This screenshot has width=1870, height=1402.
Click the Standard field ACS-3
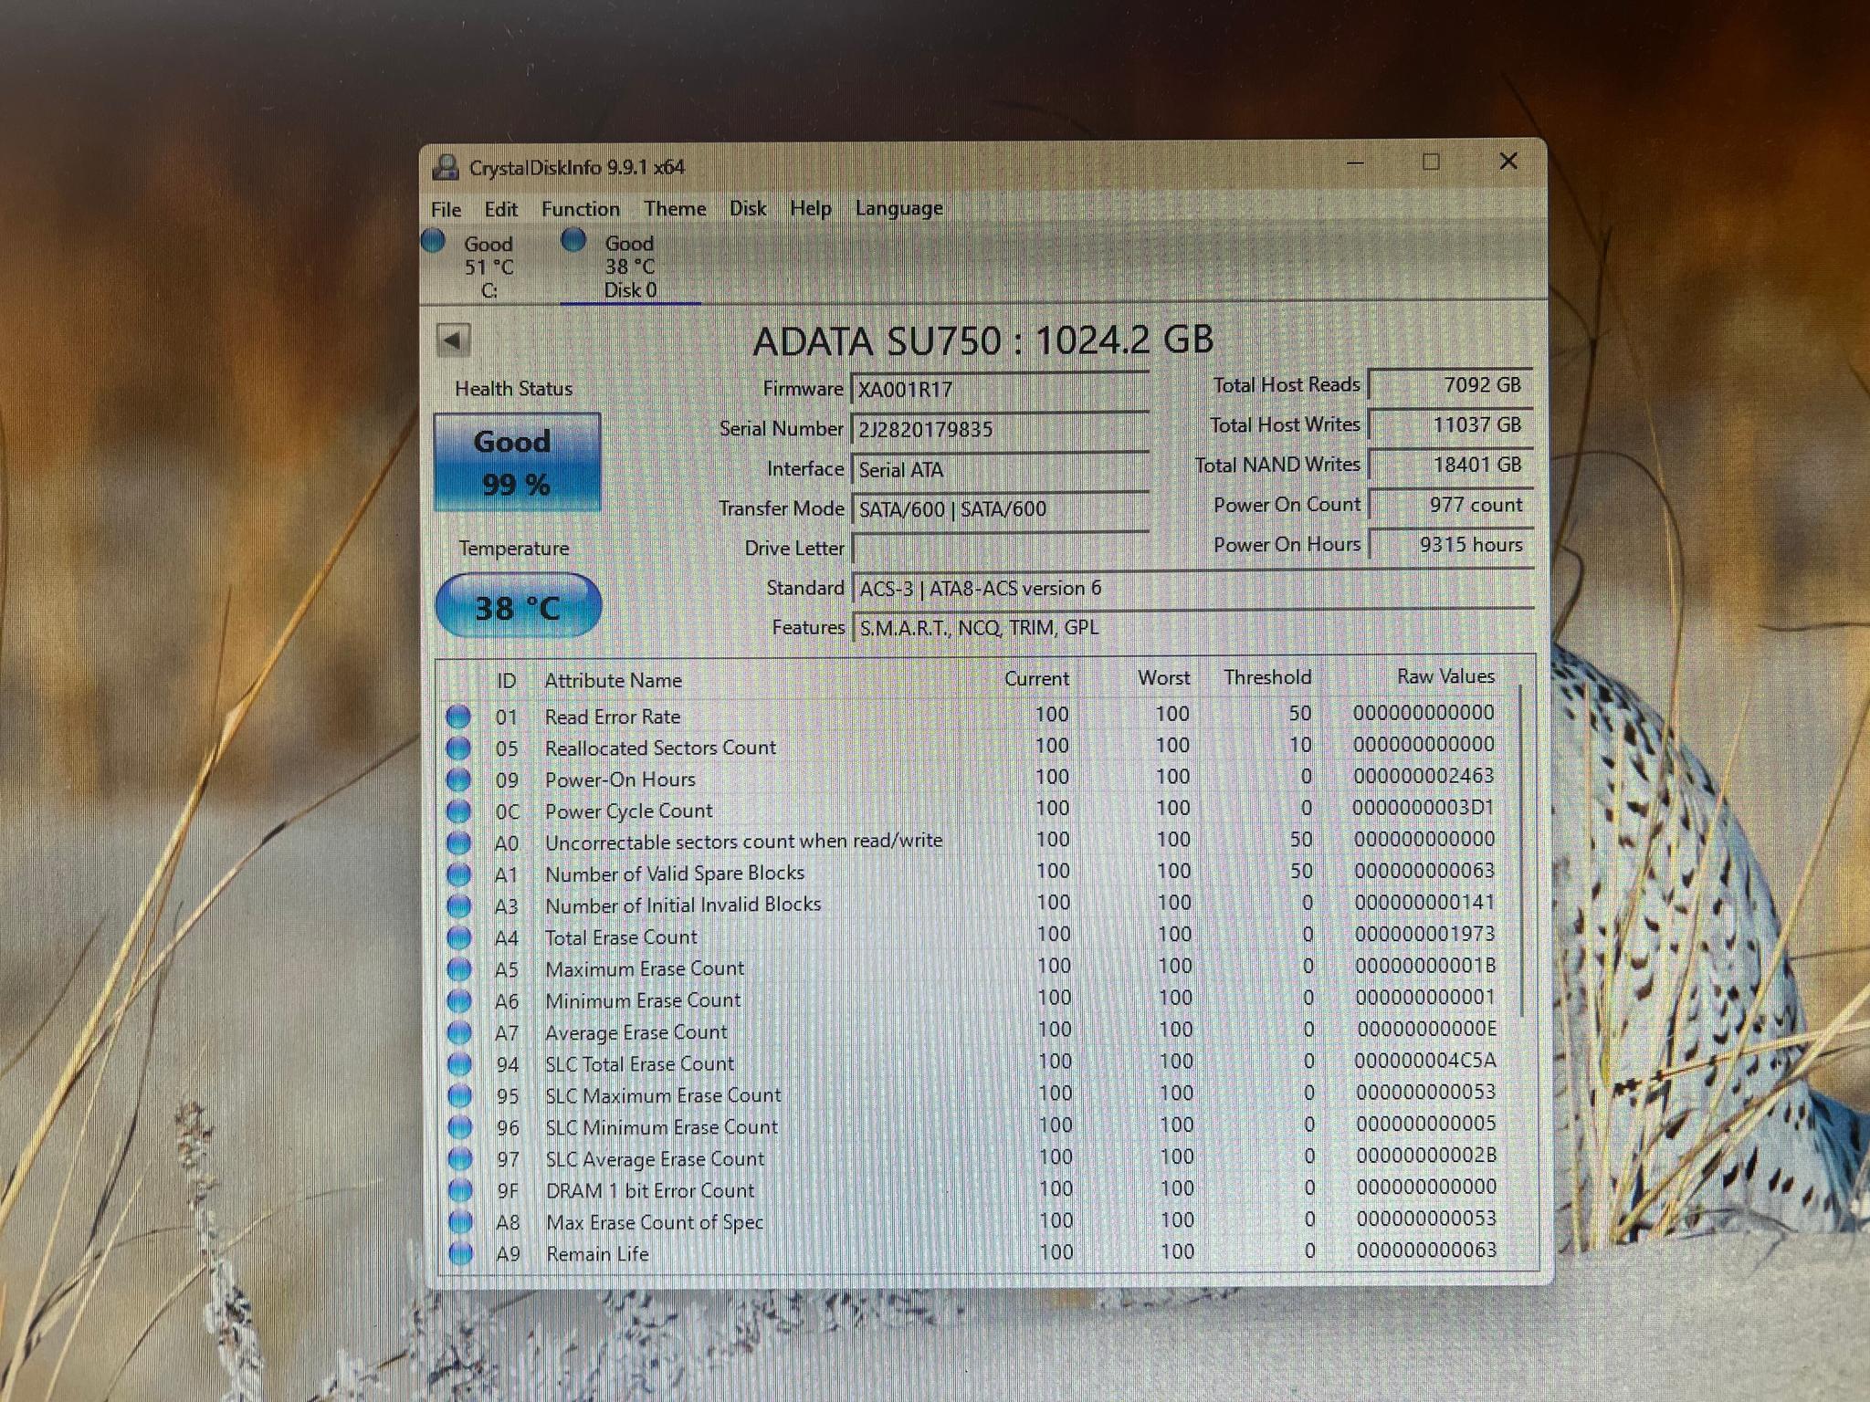1192,588
